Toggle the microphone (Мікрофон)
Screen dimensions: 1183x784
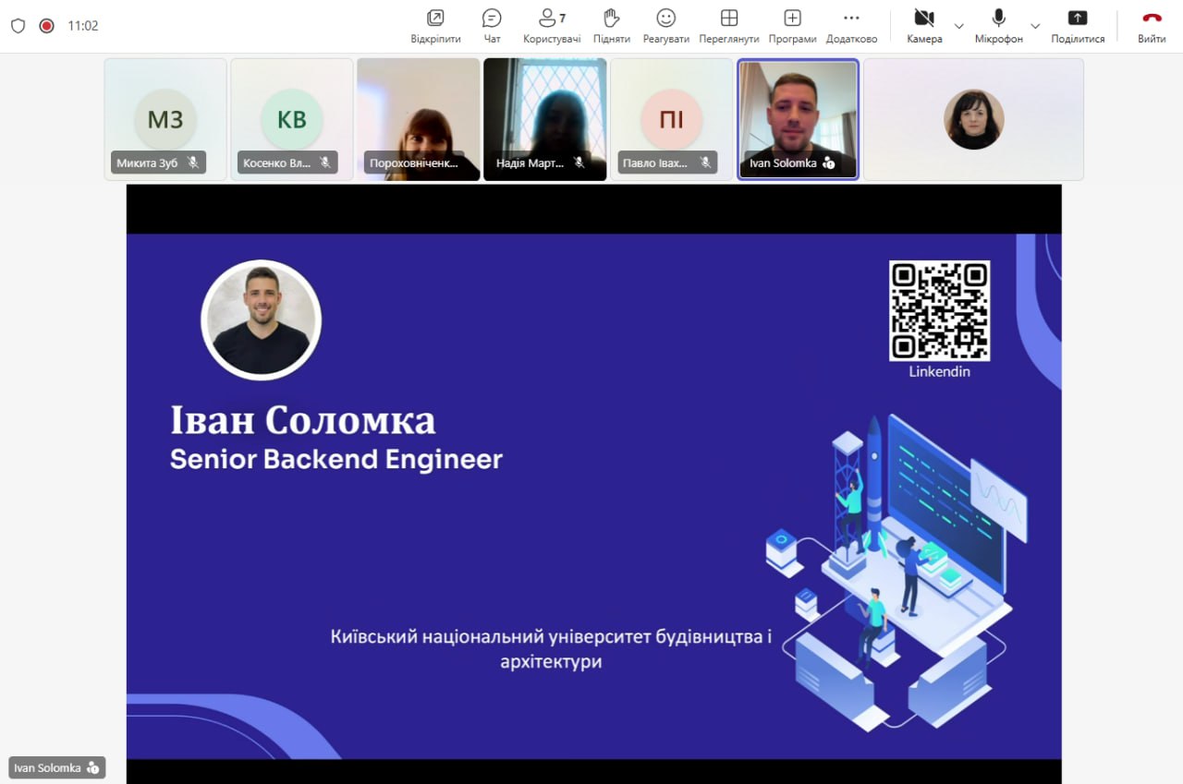click(x=998, y=26)
